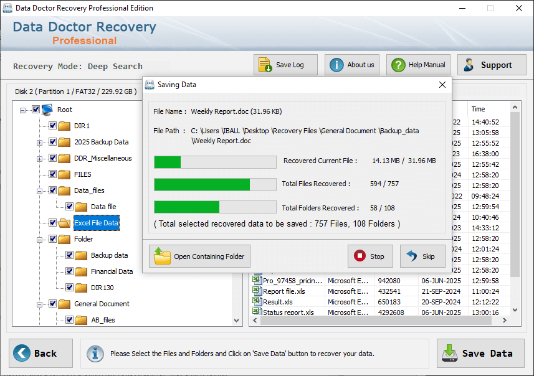Click the file list scroll up arrow

click(515, 107)
